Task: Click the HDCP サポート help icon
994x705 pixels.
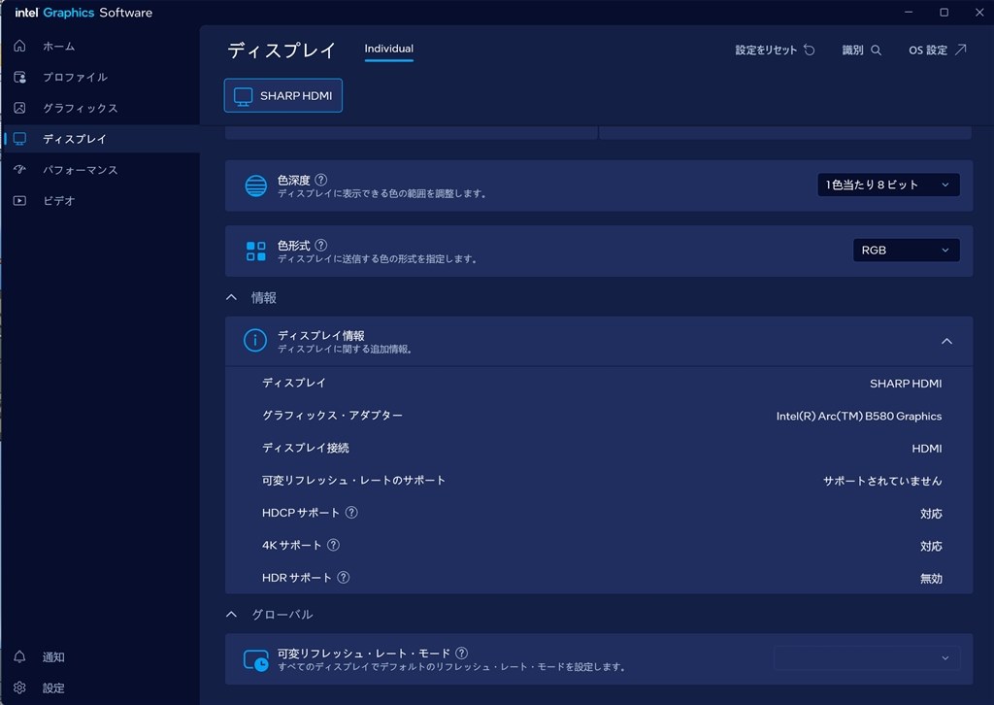Action: pyautogui.click(x=351, y=513)
